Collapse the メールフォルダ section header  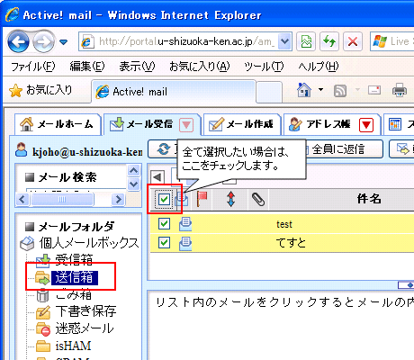[69, 227]
